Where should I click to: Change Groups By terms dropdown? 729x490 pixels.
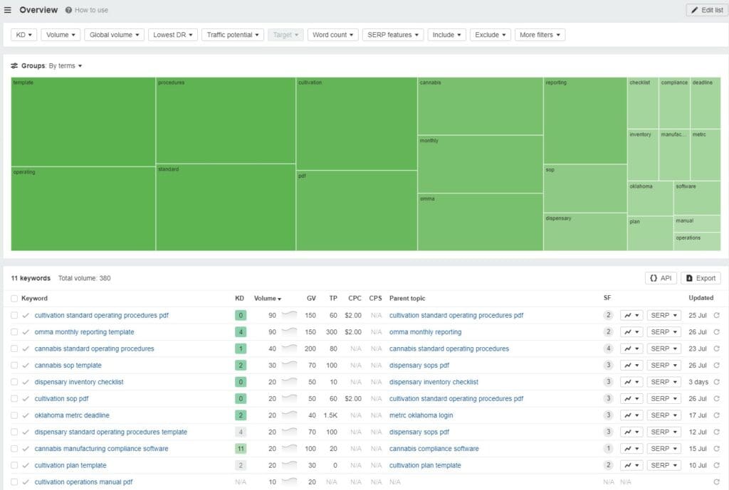pos(65,65)
